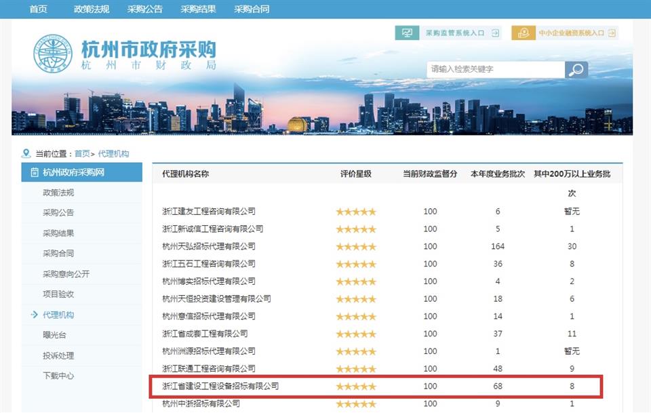This screenshot has width=651, height=413.
Task: Select 投诉处理 in the left sidebar
Action: [x=58, y=355]
